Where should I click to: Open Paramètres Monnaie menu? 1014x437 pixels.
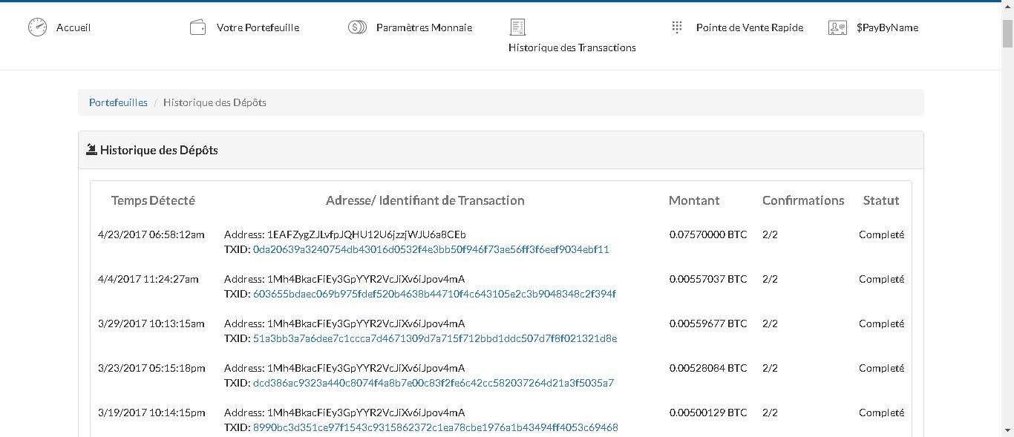click(x=424, y=27)
